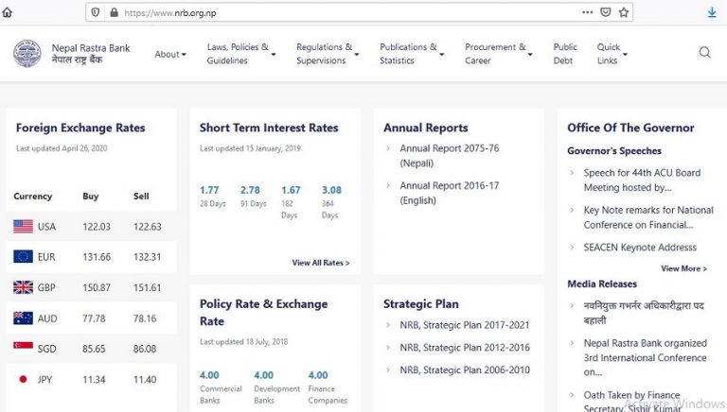Image resolution: width=727 pixels, height=412 pixels.
Task: Expand Laws, Policies & Guidelines menu
Action: (x=240, y=54)
